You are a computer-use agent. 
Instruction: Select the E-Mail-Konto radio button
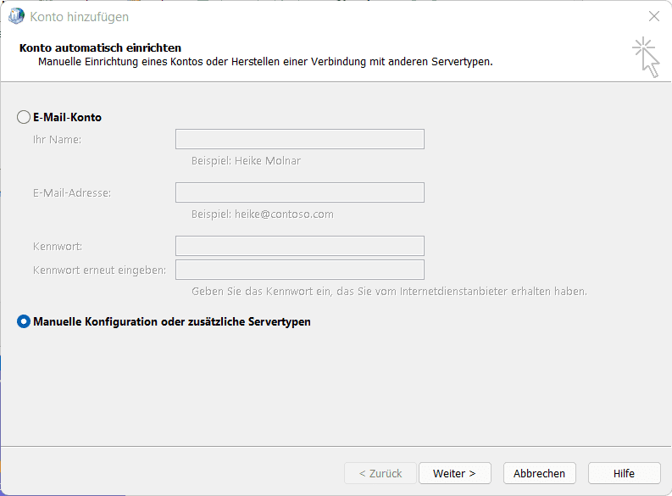24,117
